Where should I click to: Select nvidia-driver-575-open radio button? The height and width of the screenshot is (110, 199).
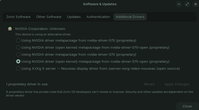[18, 61]
